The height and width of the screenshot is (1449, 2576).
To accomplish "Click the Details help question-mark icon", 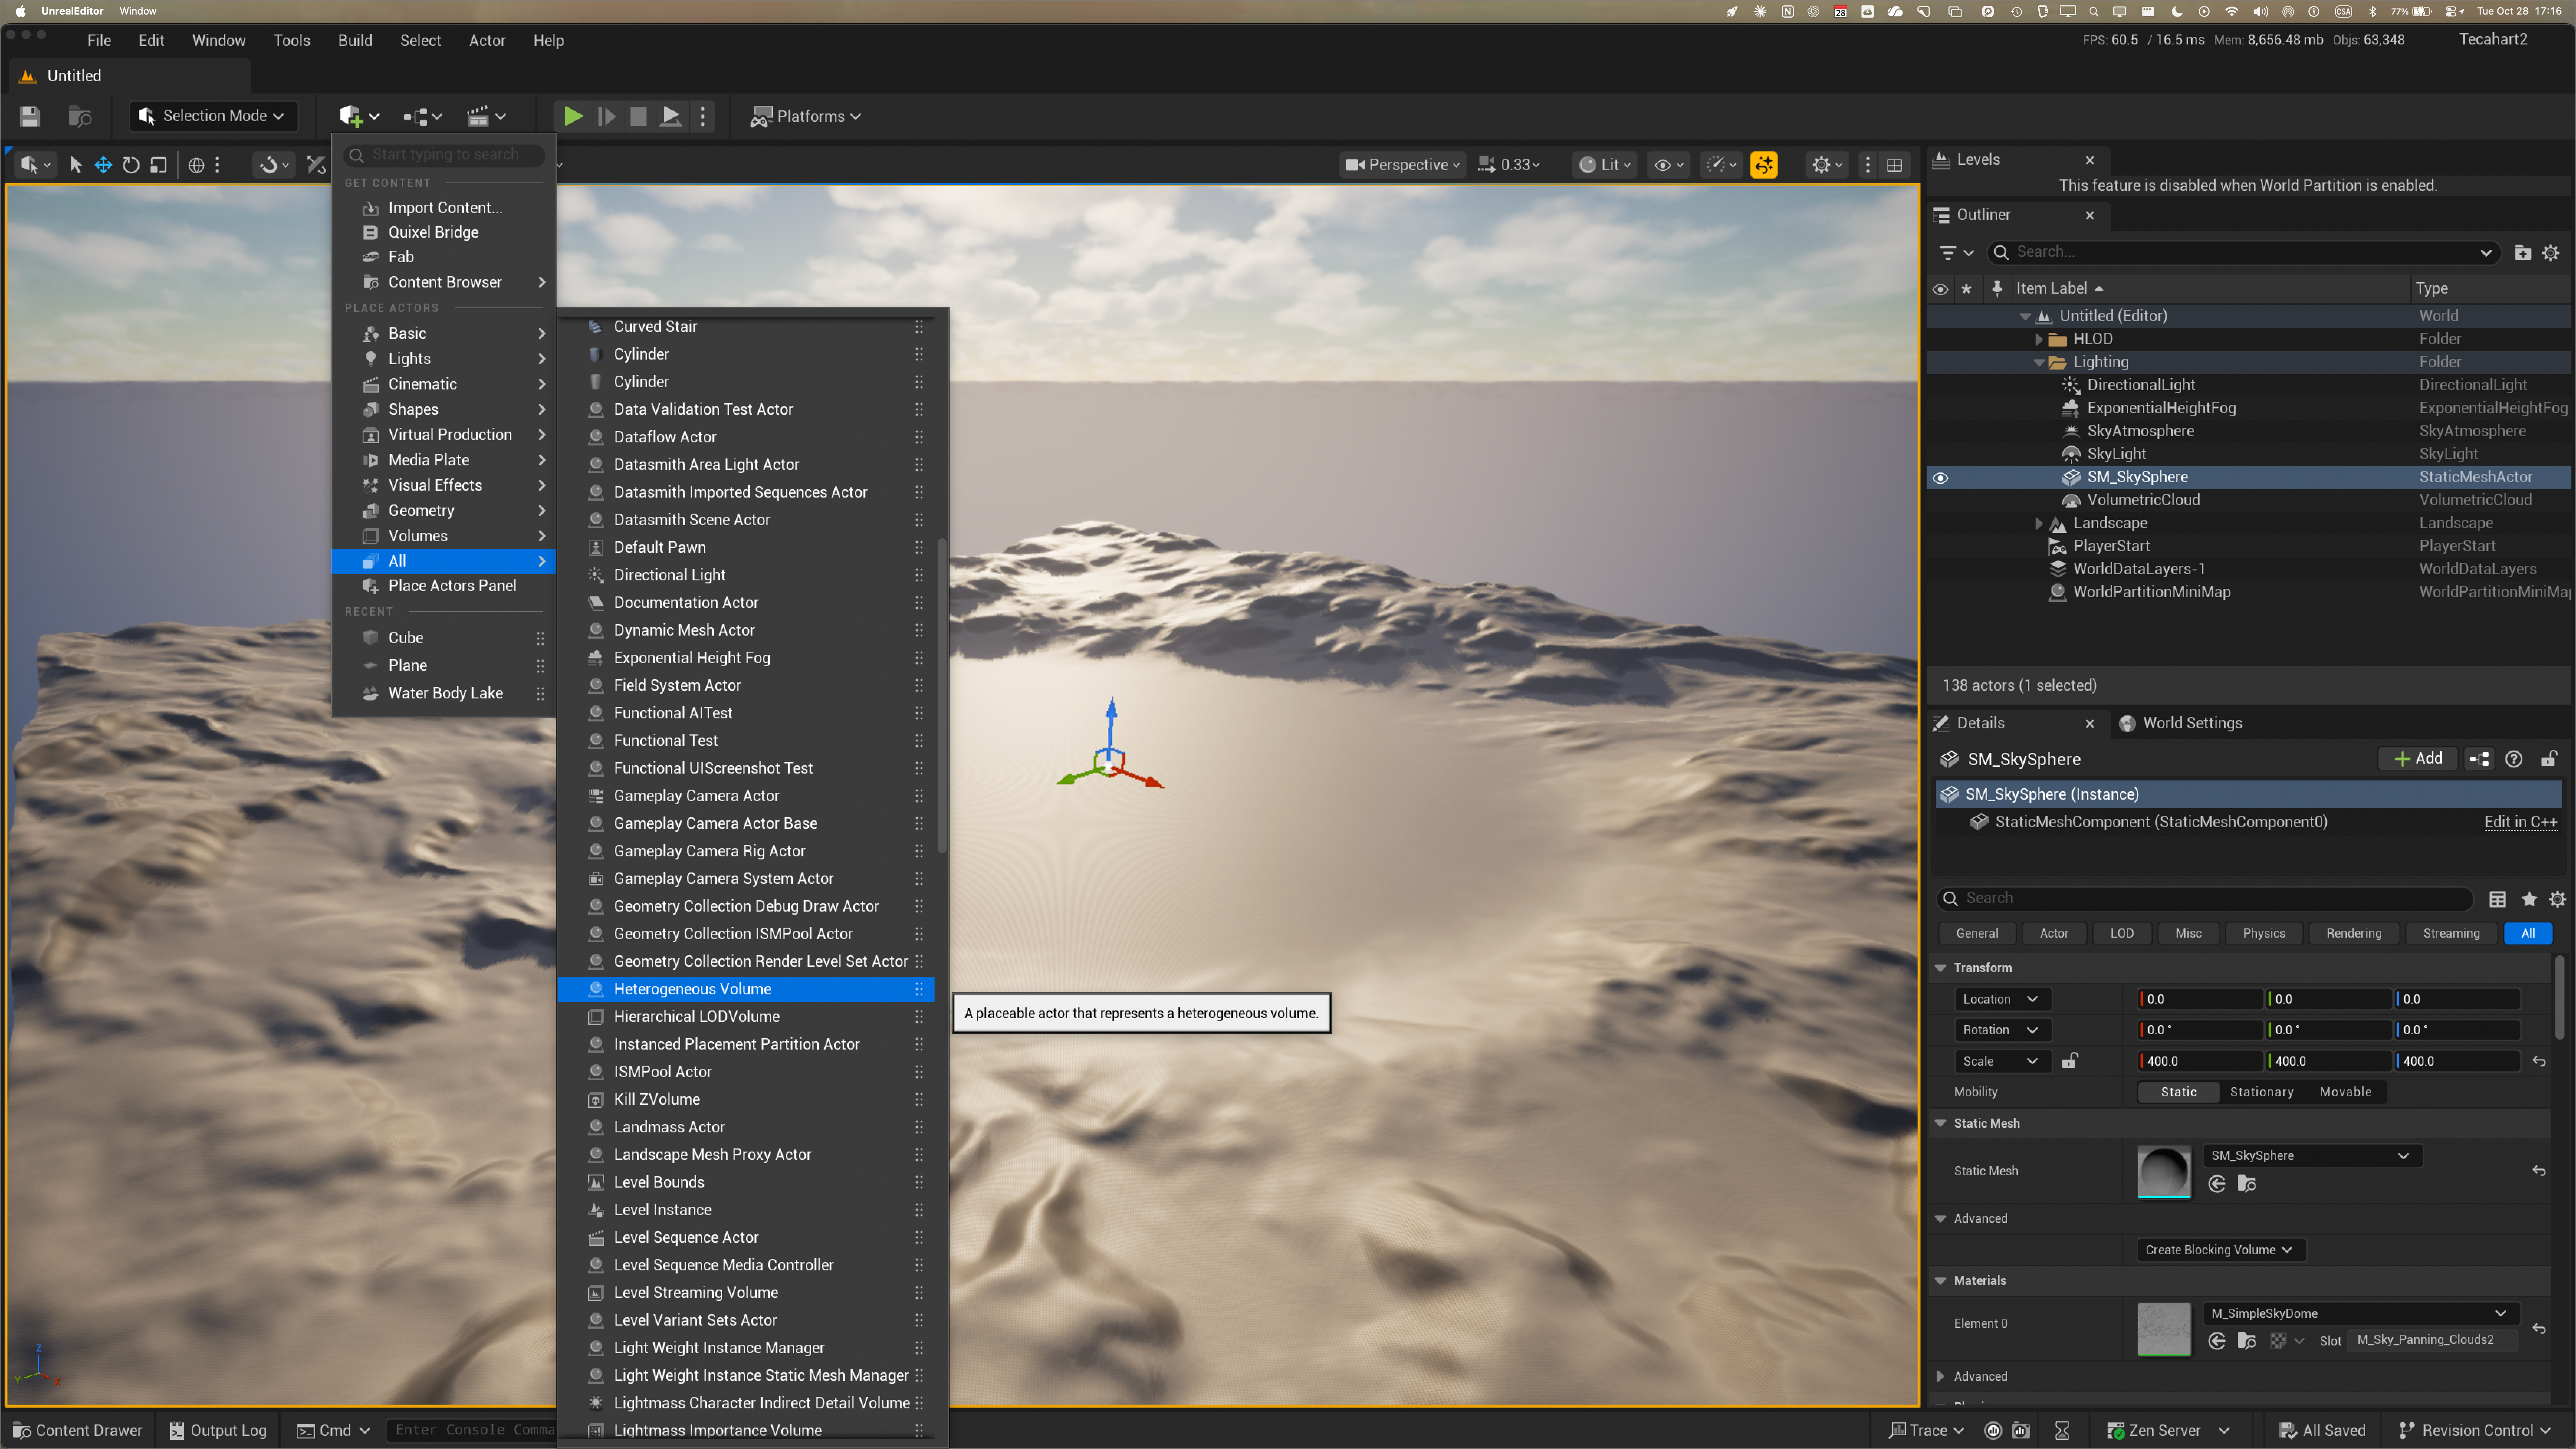I will tap(2514, 759).
